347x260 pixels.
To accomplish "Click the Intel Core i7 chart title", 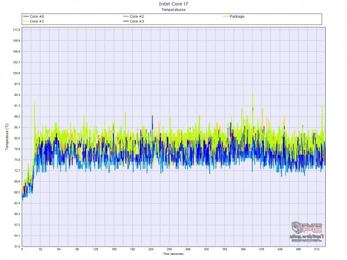I will click(173, 4).
